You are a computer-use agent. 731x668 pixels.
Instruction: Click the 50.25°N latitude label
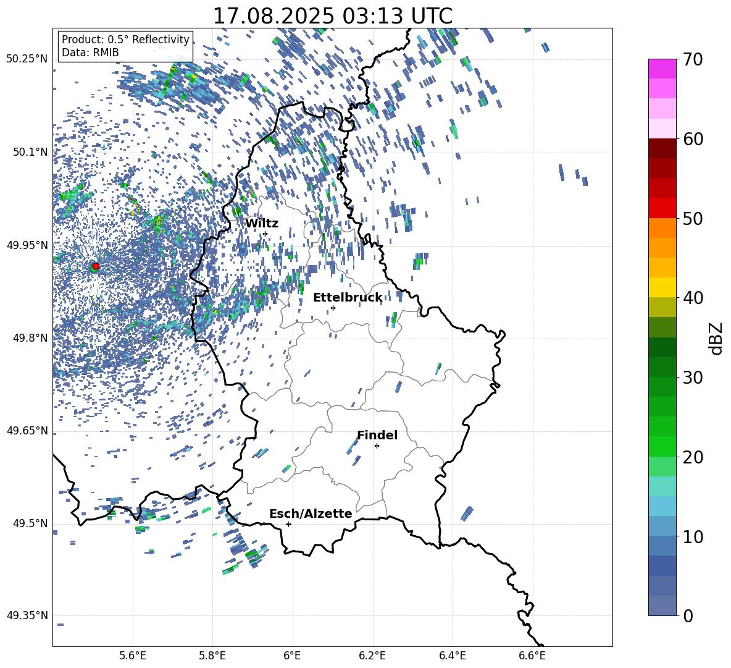(x=27, y=59)
